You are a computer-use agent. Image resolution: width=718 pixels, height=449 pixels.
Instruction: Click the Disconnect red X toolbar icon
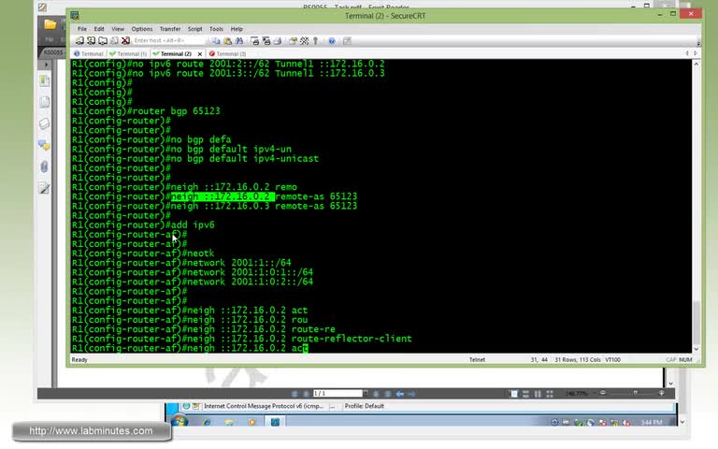[125, 41]
